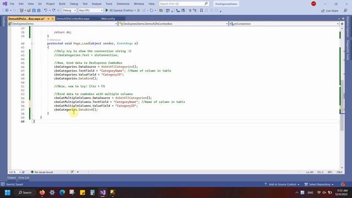This screenshot has height=198, width=352.
Task: Click the CRLF line ending indicator
Action: [x=339, y=172]
